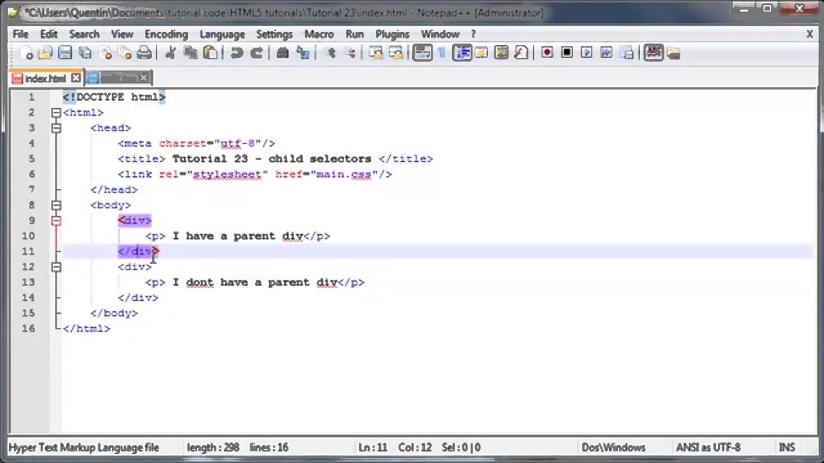Open the function list icon
The image size is (824, 463).
click(521, 53)
